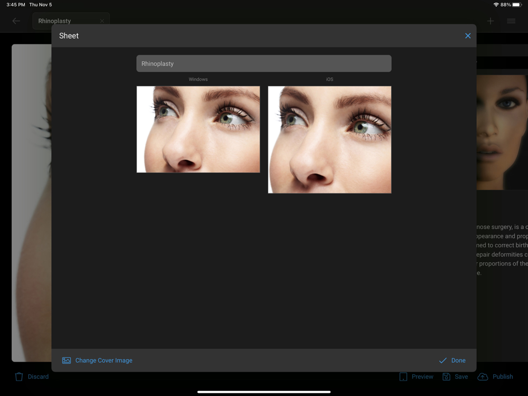Close the Rhinoplasty tab with its x

(x=102, y=21)
